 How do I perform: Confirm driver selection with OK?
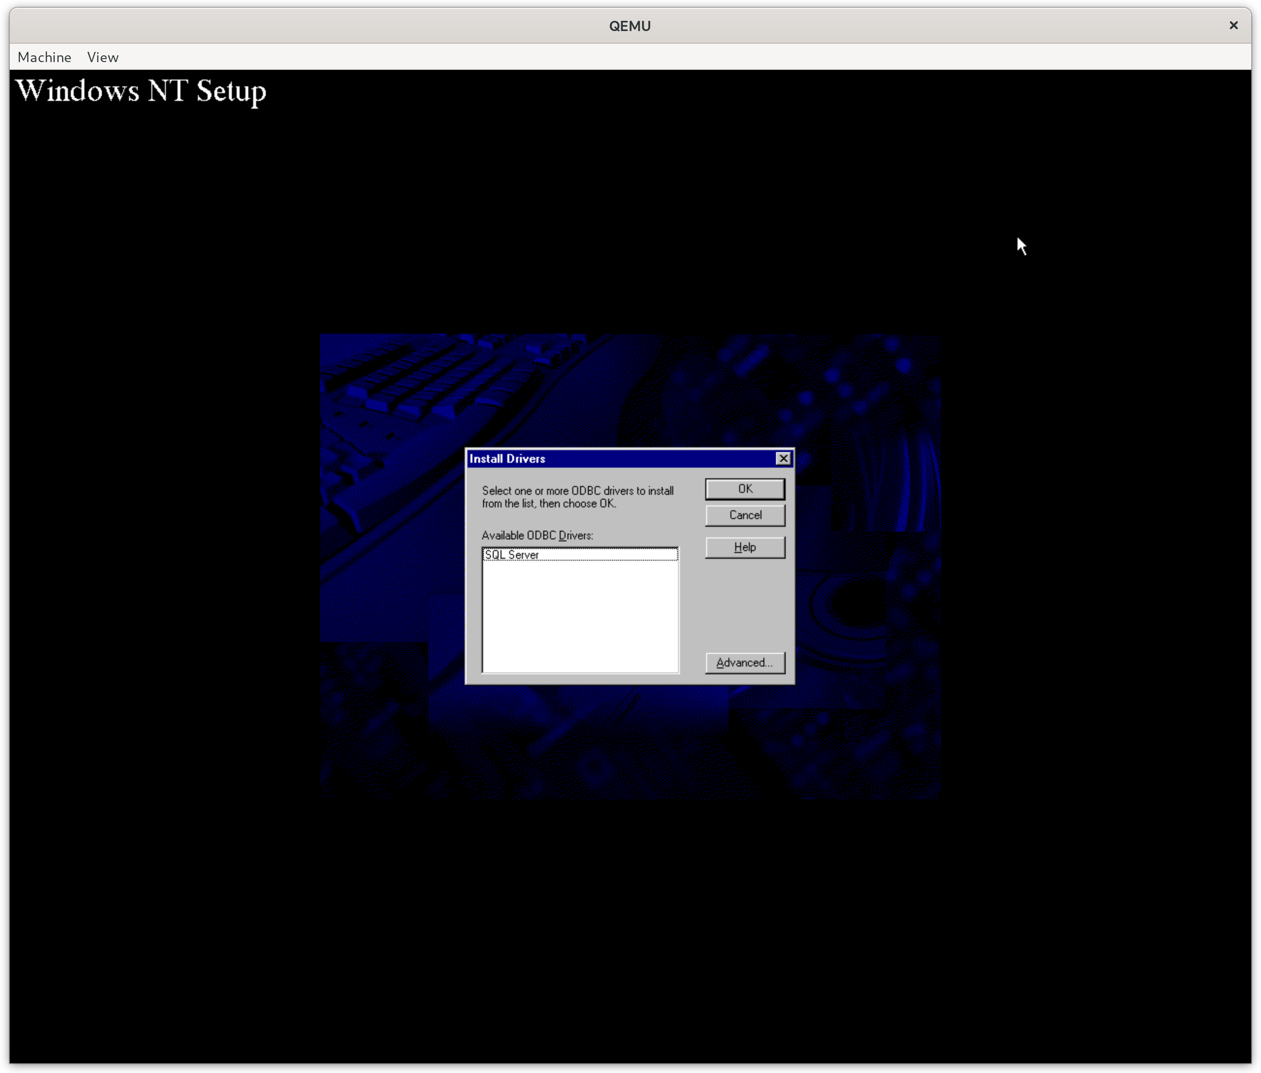click(745, 489)
